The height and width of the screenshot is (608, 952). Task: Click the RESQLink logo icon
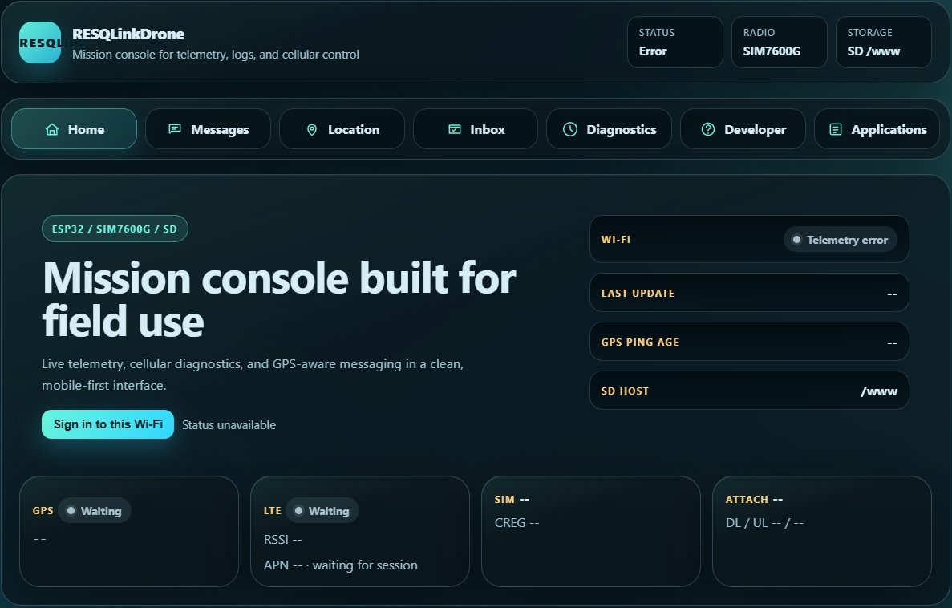40,43
